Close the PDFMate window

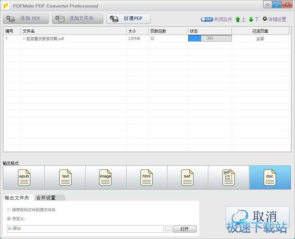click(287, 5)
